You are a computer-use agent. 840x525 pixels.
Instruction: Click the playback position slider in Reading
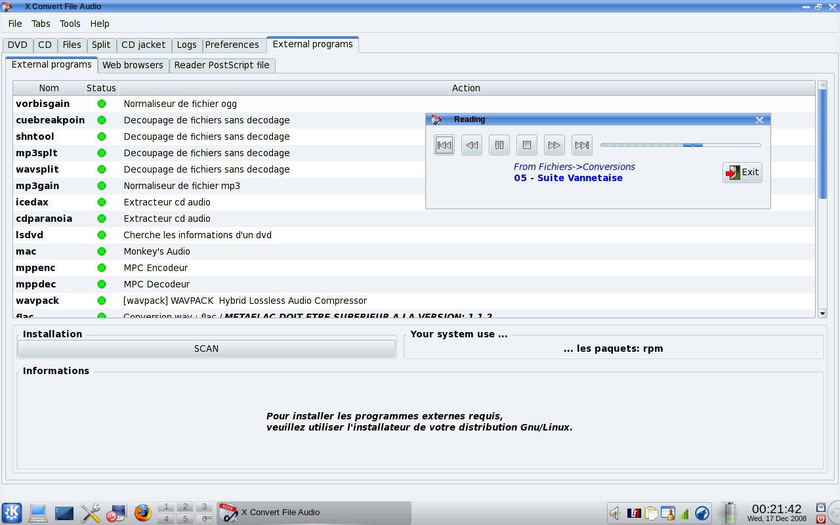click(681, 145)
